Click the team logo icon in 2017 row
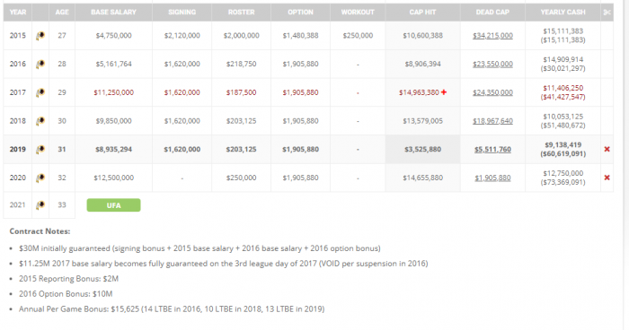The image size is (629, 330). tap(40, 92)
